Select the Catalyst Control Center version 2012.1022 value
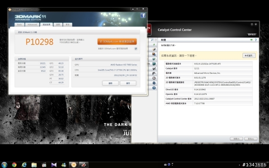This screenshot has width=269, height=168. coord(204,99)
